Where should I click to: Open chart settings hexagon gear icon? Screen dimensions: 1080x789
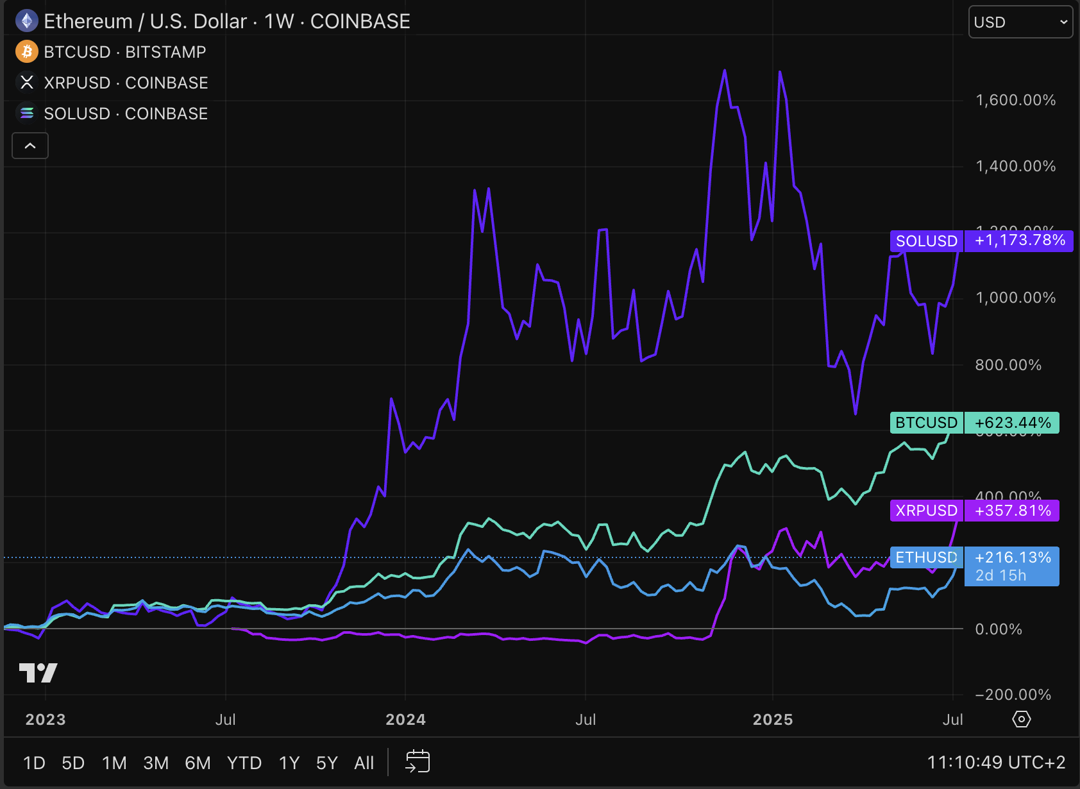(x=1021, y=719)
